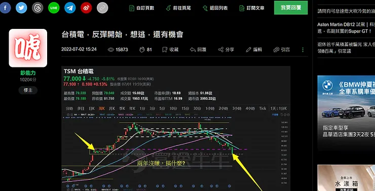Share the post via Facebook icon
The height and width of the screenshot is (191, 375).
point(5,8)
